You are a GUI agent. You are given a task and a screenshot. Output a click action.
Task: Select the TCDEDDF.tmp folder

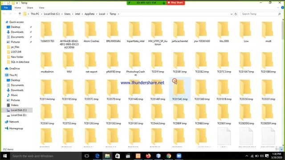(268, 114)
